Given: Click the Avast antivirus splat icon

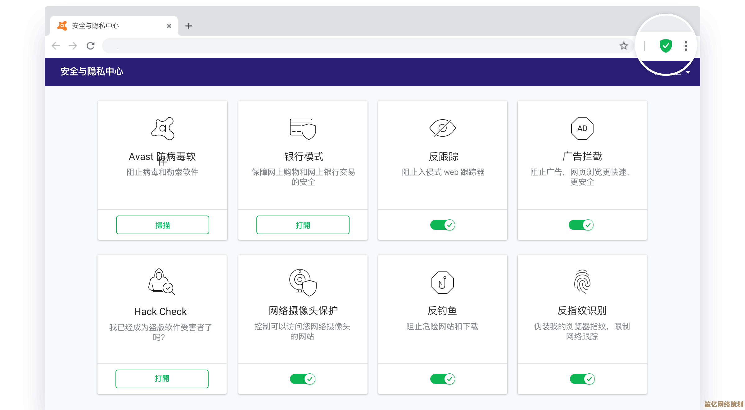Looking at the screenshot, I should [x=163, y=128].
